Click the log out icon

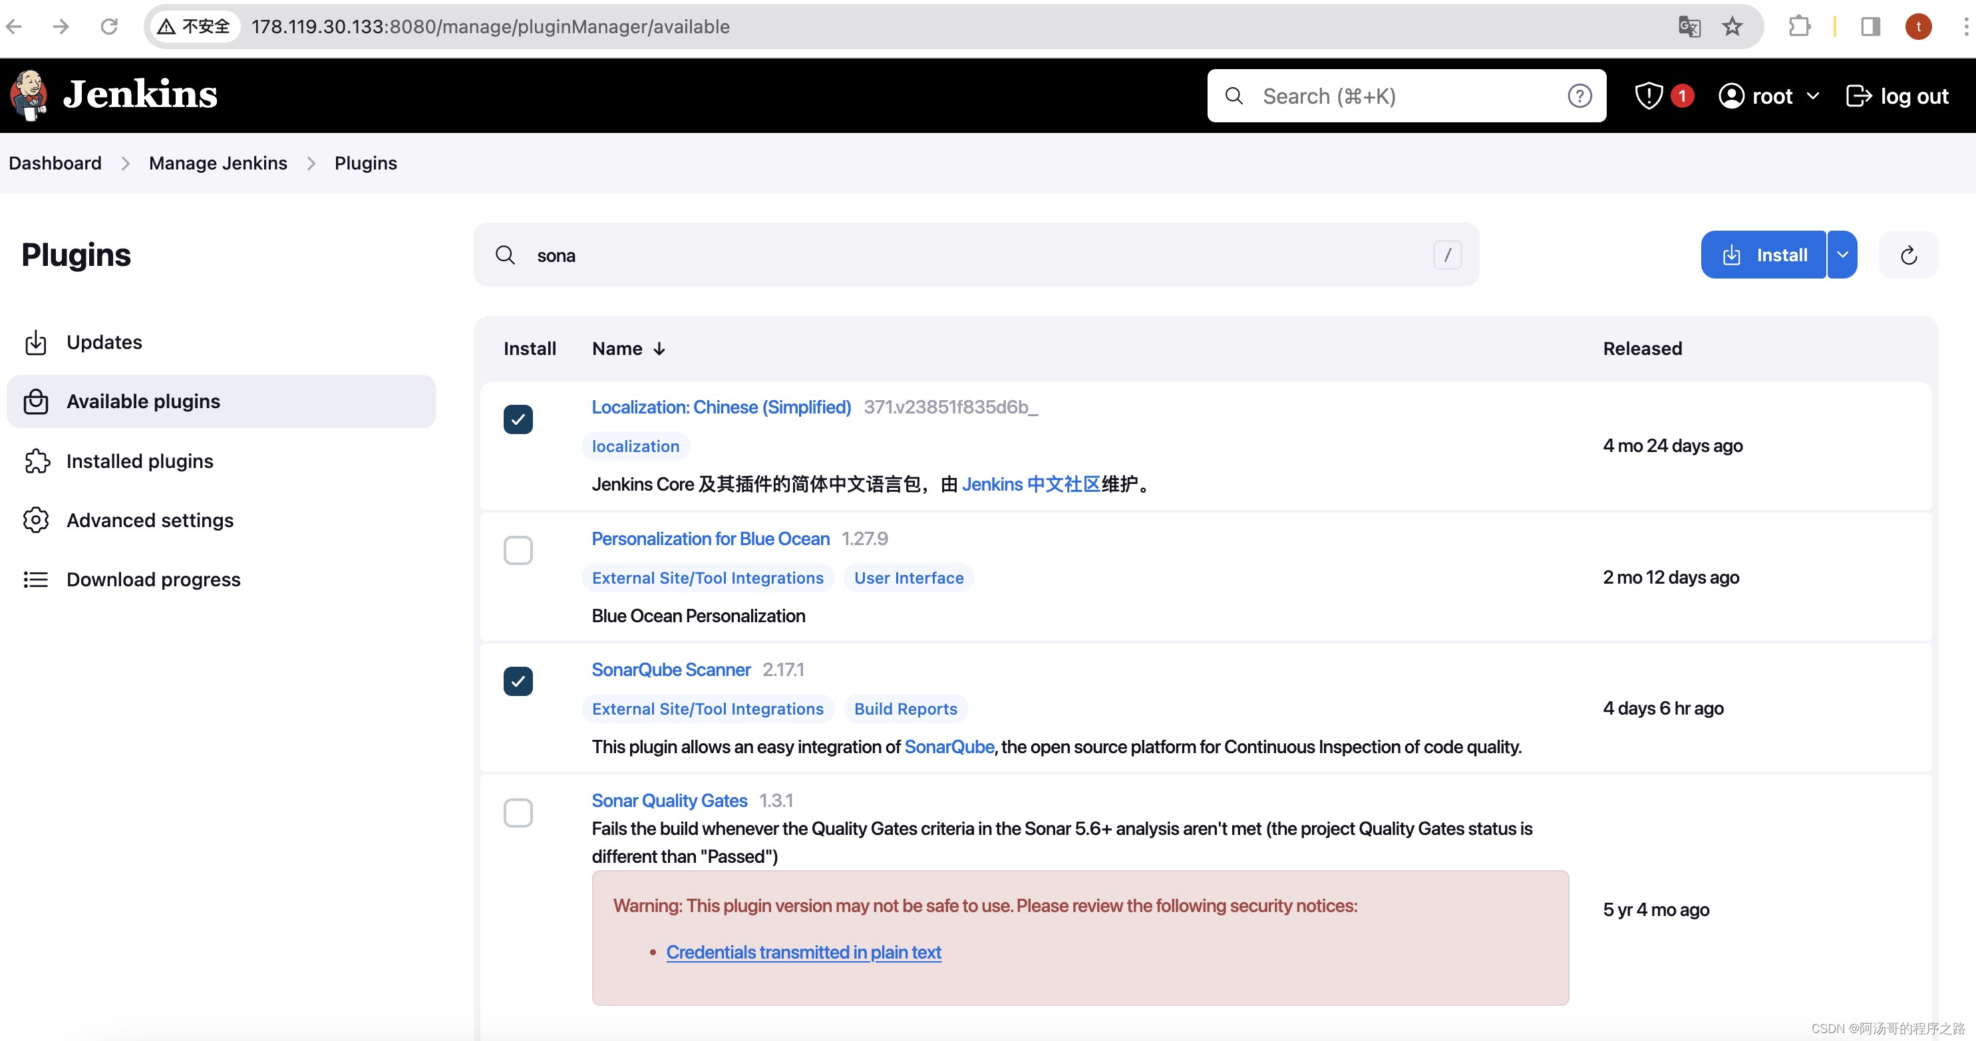[1858, 96]
